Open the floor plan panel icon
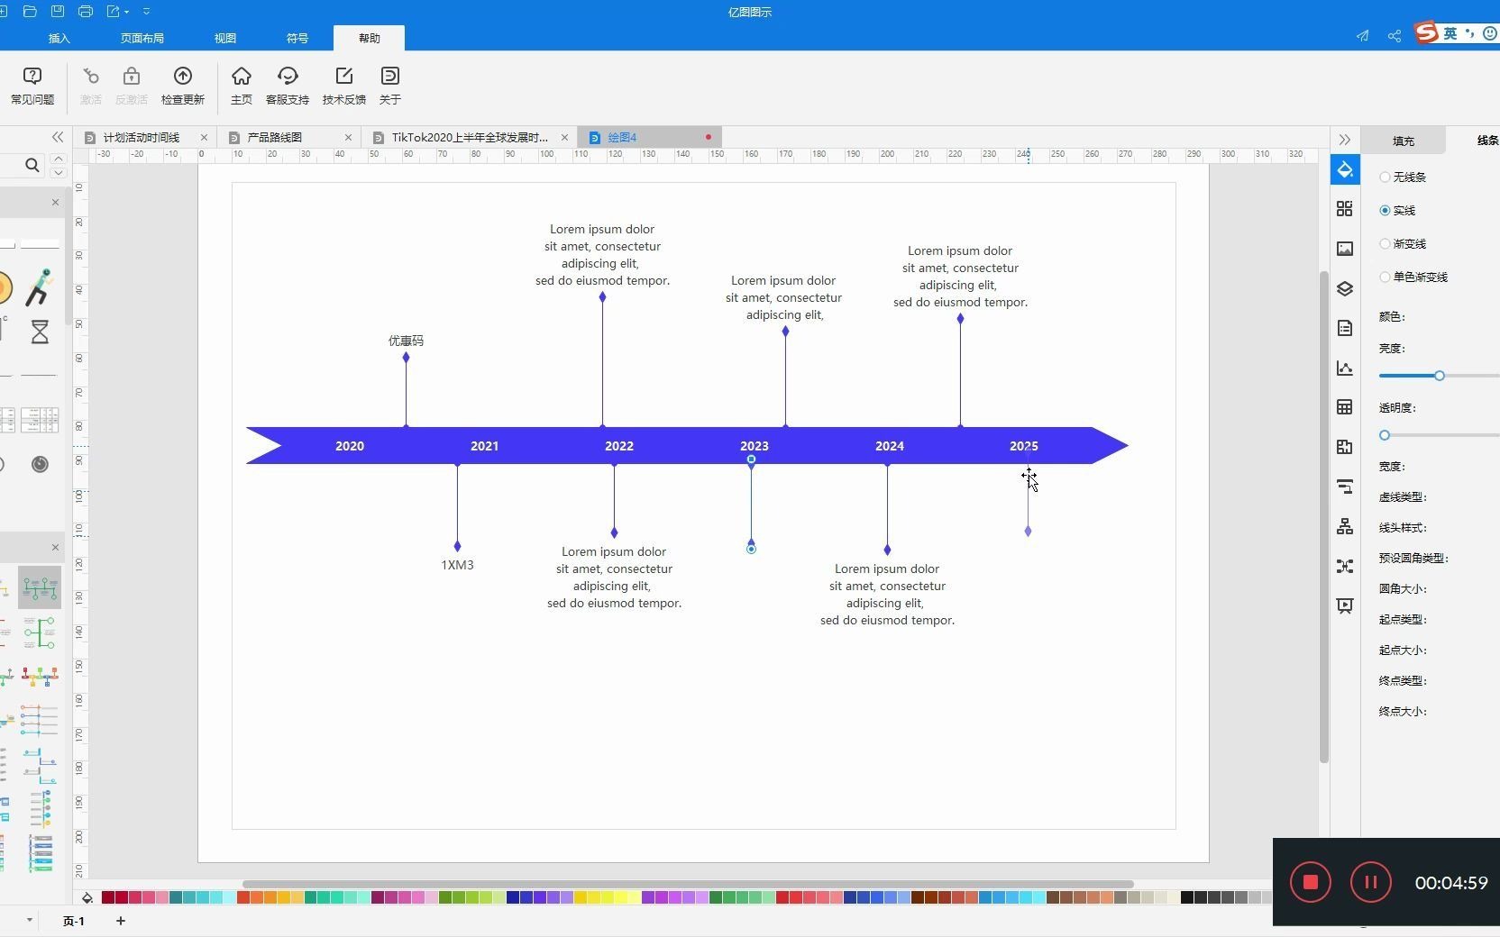Viewport: 1500px width, 937px height. [x=1345, y=447]
